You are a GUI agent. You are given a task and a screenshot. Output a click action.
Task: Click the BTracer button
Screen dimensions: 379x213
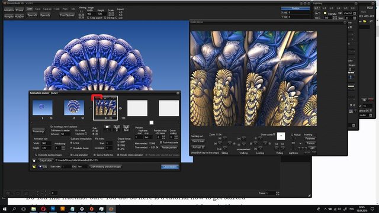(x=20, y=10)
